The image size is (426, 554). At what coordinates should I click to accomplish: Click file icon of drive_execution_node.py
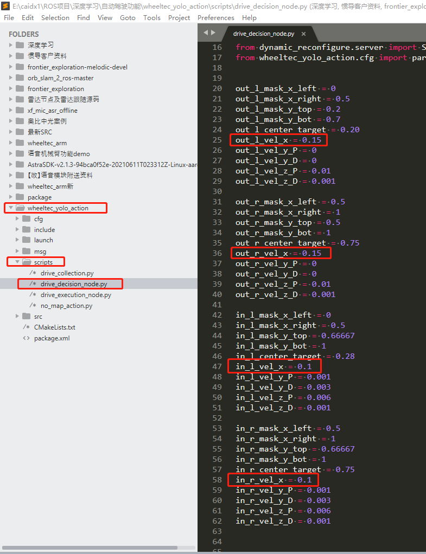coord(33,294)
